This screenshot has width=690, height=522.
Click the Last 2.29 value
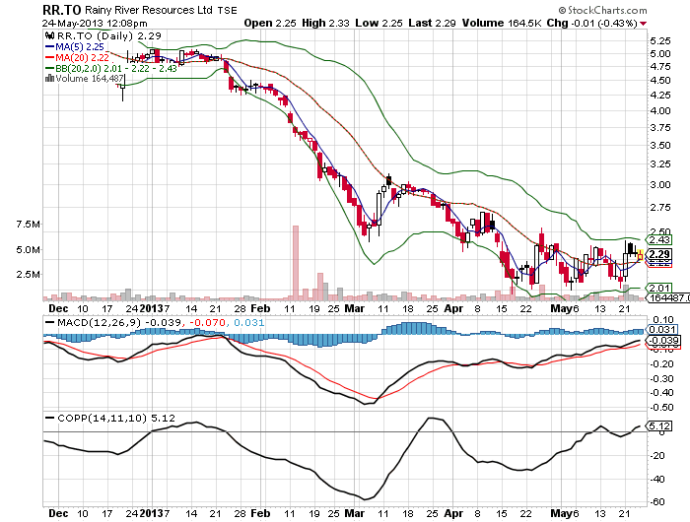[x=432, y=23]
